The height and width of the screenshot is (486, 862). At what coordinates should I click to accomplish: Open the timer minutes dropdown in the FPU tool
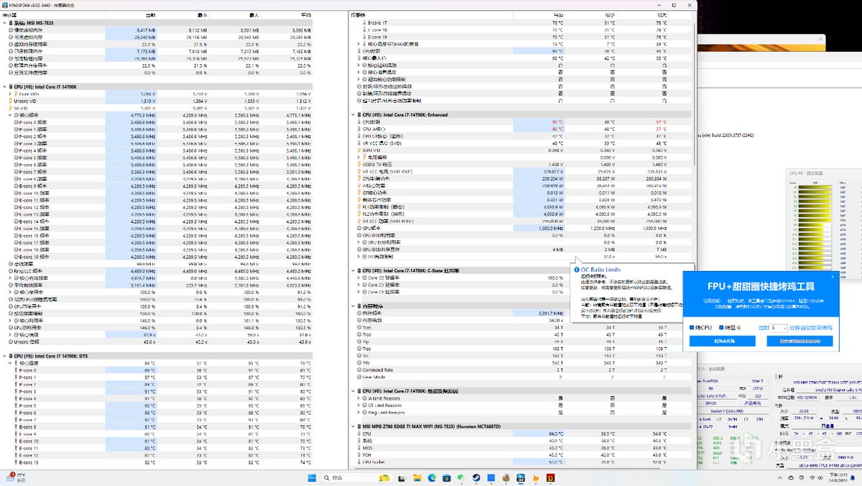(x=779, y=327)
